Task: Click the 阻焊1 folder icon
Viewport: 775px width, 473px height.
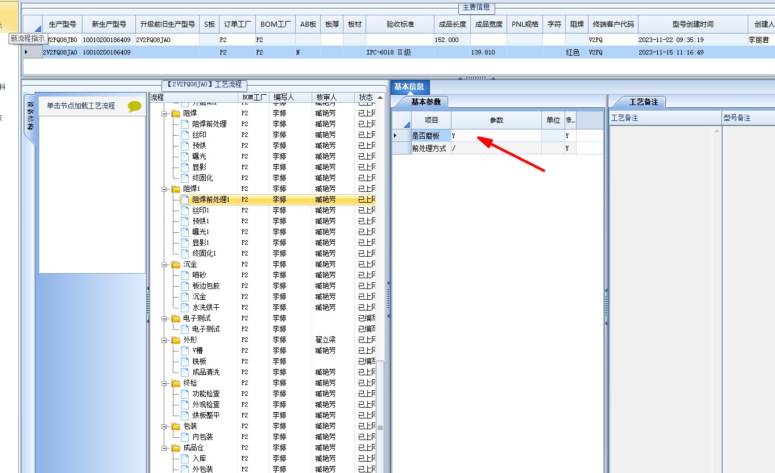Action: pos(176,189)
